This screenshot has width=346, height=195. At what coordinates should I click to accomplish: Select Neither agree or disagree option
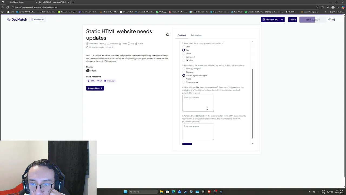click(184, 76)
